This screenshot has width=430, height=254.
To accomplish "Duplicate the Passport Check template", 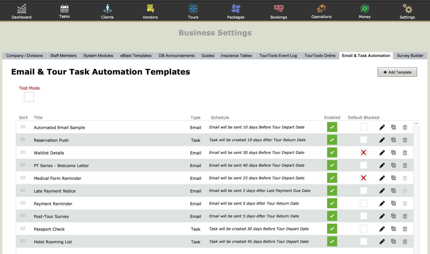I will click(x=393, y=229).
